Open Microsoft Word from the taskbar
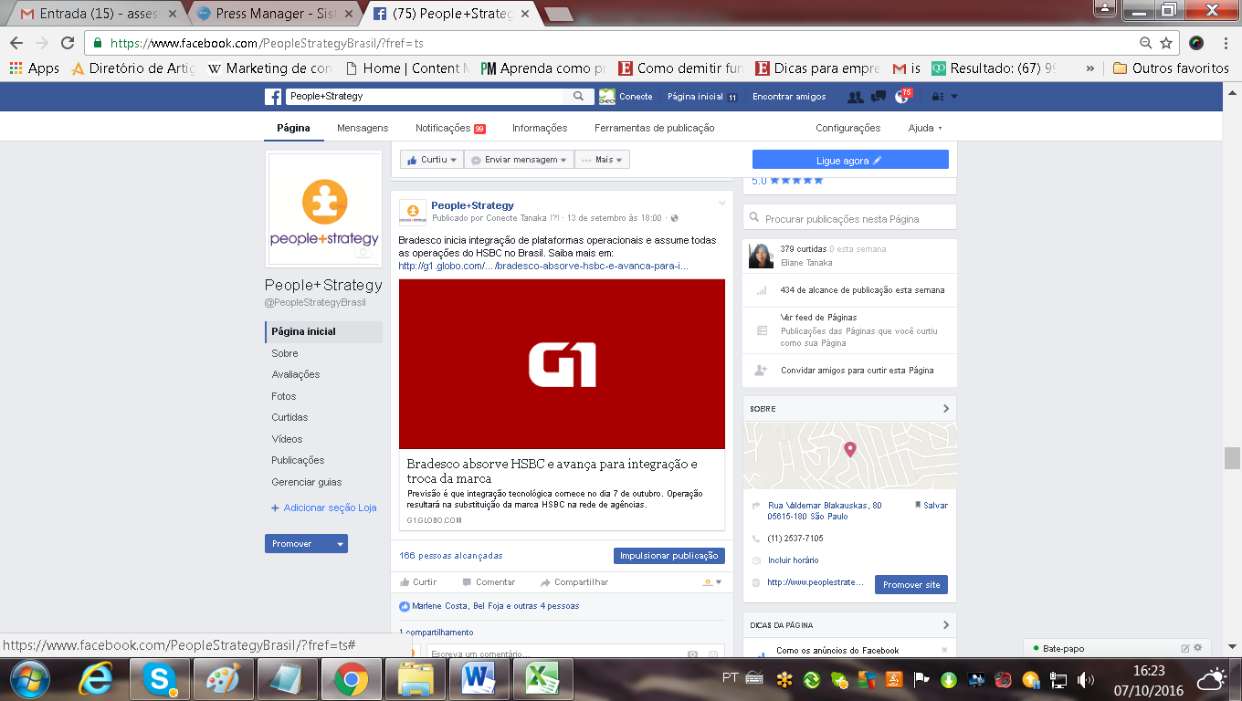 pyautogui.click(x=477, y=678)
